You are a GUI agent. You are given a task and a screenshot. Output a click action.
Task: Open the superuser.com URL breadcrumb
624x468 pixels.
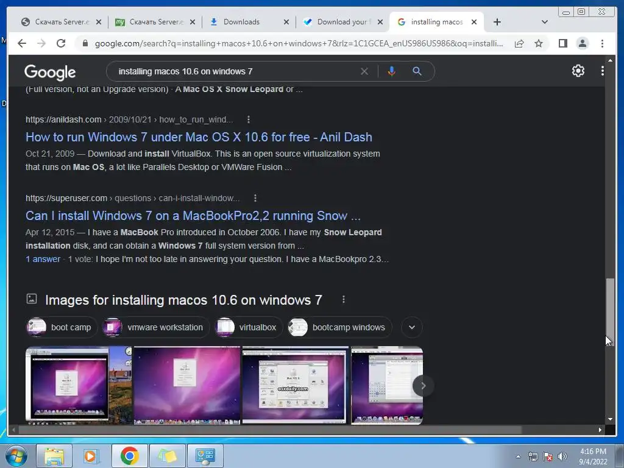[132, 198]
